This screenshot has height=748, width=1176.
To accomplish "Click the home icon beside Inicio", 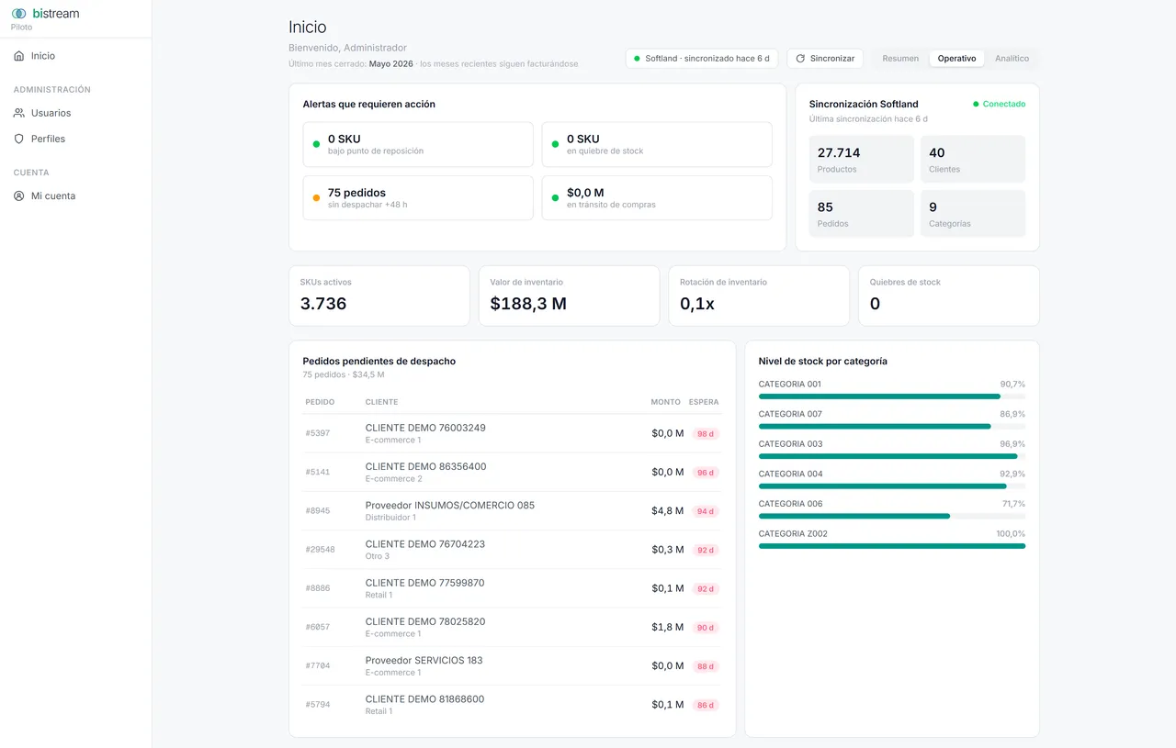I will 19,56.
